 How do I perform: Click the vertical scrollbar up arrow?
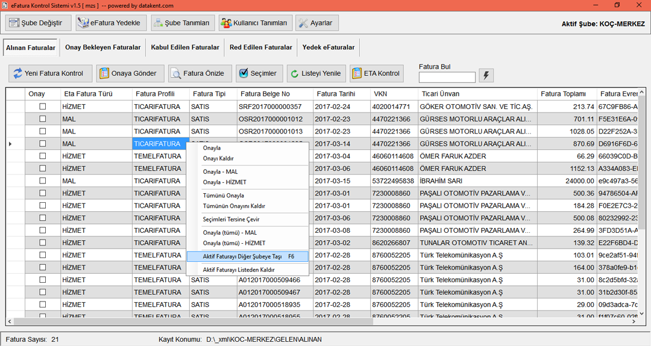click(641, 92)
